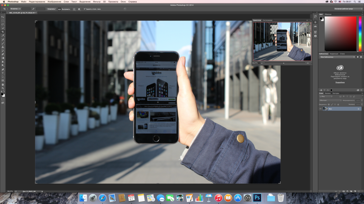Open status bar info arrow

pos(42,191)
